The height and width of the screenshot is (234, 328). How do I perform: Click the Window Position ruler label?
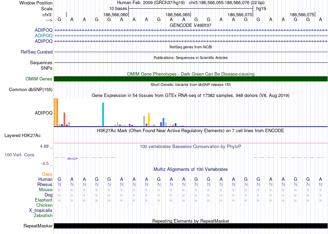[x=36, y=3]
